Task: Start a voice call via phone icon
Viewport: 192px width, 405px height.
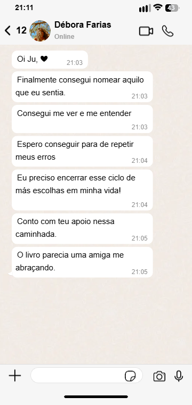Action: click(167, 31)
